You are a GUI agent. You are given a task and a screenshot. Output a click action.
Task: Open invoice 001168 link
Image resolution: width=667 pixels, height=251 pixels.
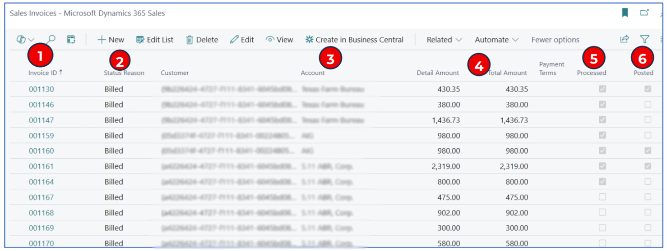[x=41, y=213]
